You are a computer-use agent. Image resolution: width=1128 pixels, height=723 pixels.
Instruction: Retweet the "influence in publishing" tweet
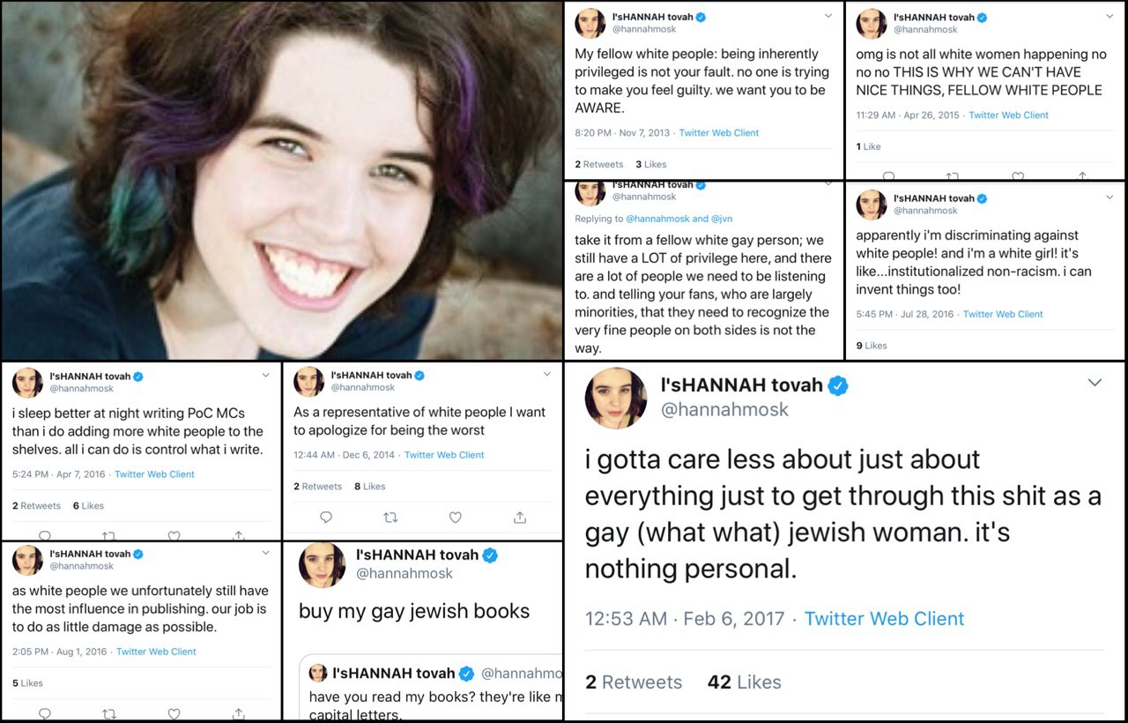(109, 713)
